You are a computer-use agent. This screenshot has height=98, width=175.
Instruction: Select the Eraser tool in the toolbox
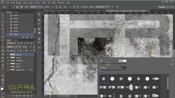[x=3, y=51]
